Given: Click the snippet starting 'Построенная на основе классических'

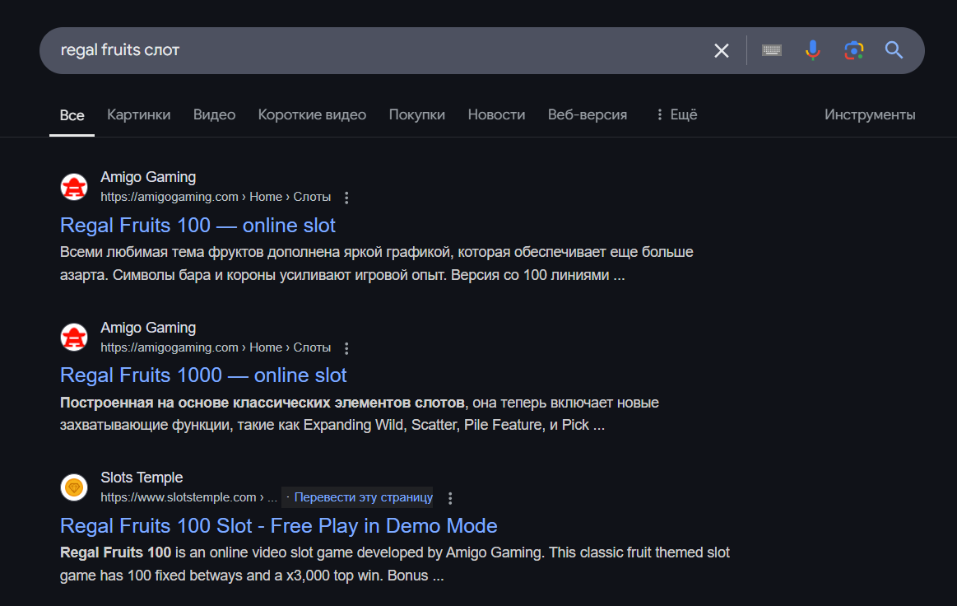Looking at the screenshot, I should 360,413.
